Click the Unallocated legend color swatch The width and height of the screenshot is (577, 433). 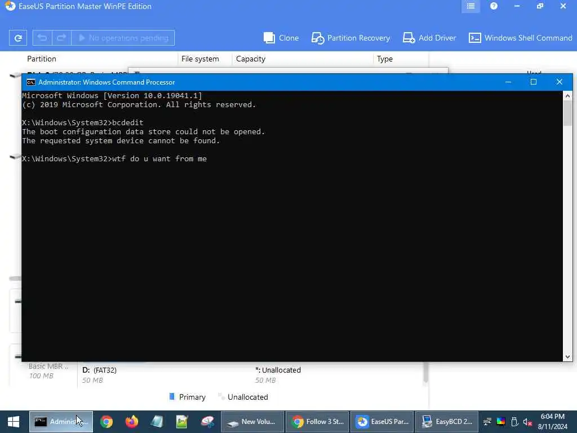tap(221, 396)
